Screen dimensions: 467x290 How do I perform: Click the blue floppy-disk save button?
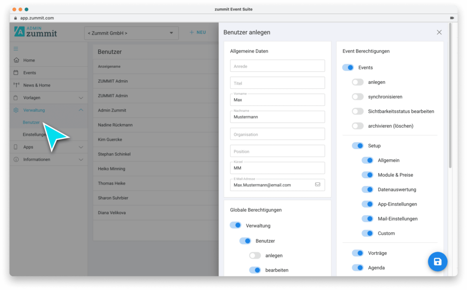[437, 262]
